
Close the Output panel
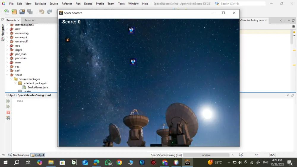tap(287, 95)
